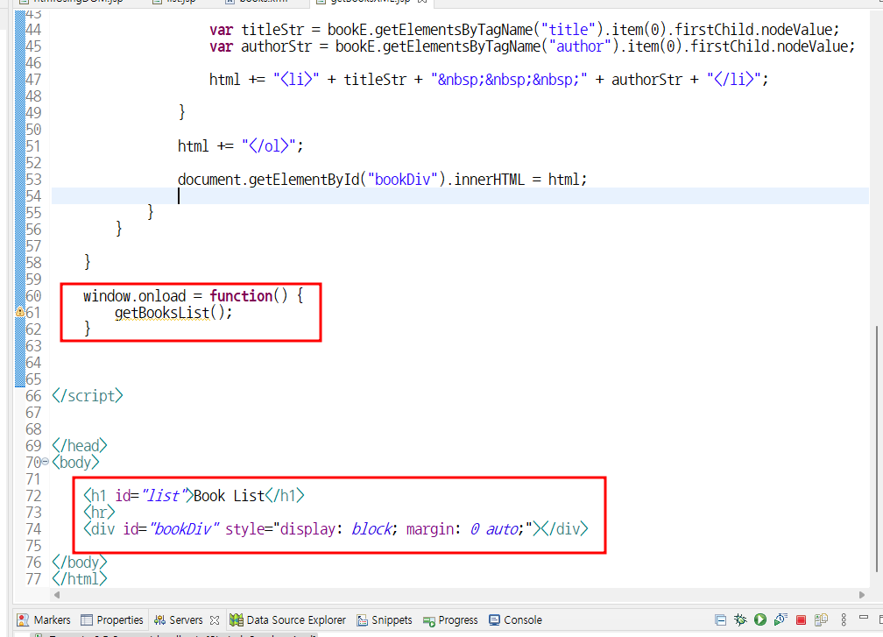The height and width of the screenshot is (637, 883).
Task: Click the Snippets tab icon
Action: click(363, 620)
